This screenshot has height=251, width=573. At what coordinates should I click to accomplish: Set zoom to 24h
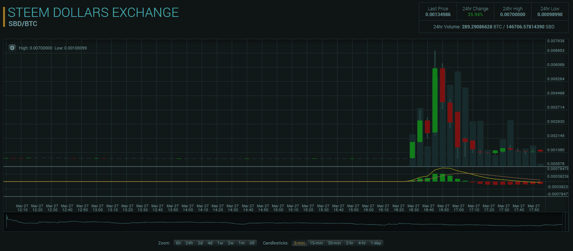pos(189,243)
